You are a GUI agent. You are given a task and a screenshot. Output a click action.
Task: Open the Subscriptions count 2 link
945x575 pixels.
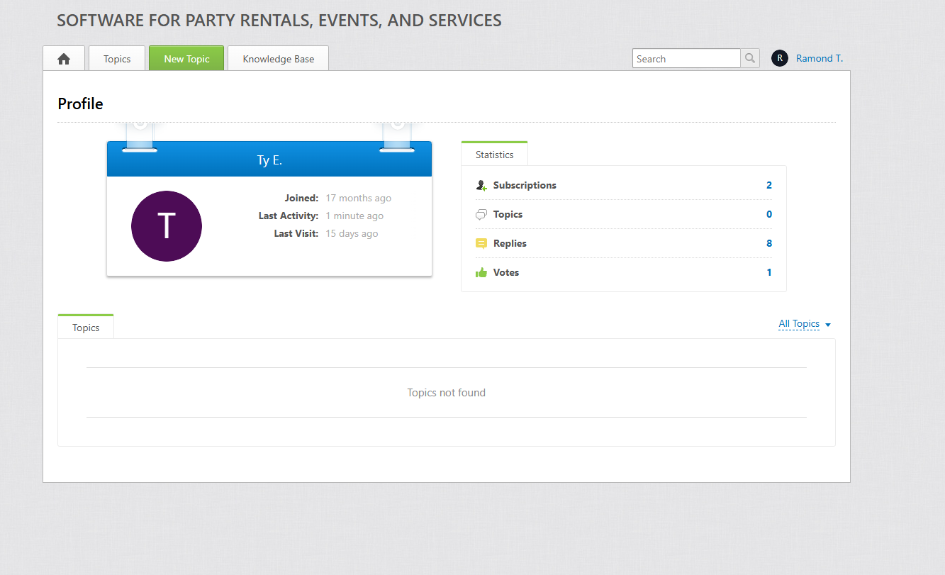[769, 186]
